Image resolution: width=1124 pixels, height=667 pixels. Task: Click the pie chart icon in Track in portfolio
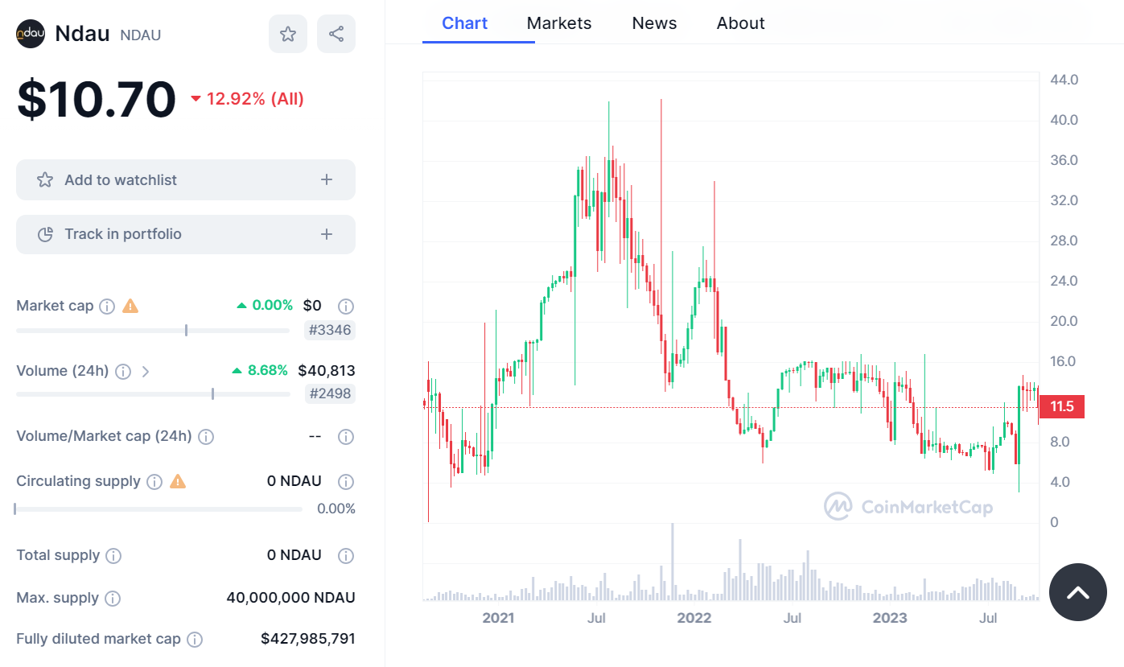click(45, 234)
